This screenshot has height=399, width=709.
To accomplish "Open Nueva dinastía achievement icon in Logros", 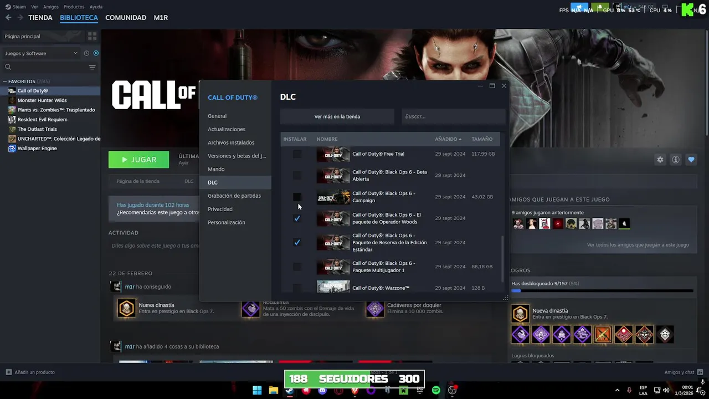I will pyautogui.click(x=520, y=314).
